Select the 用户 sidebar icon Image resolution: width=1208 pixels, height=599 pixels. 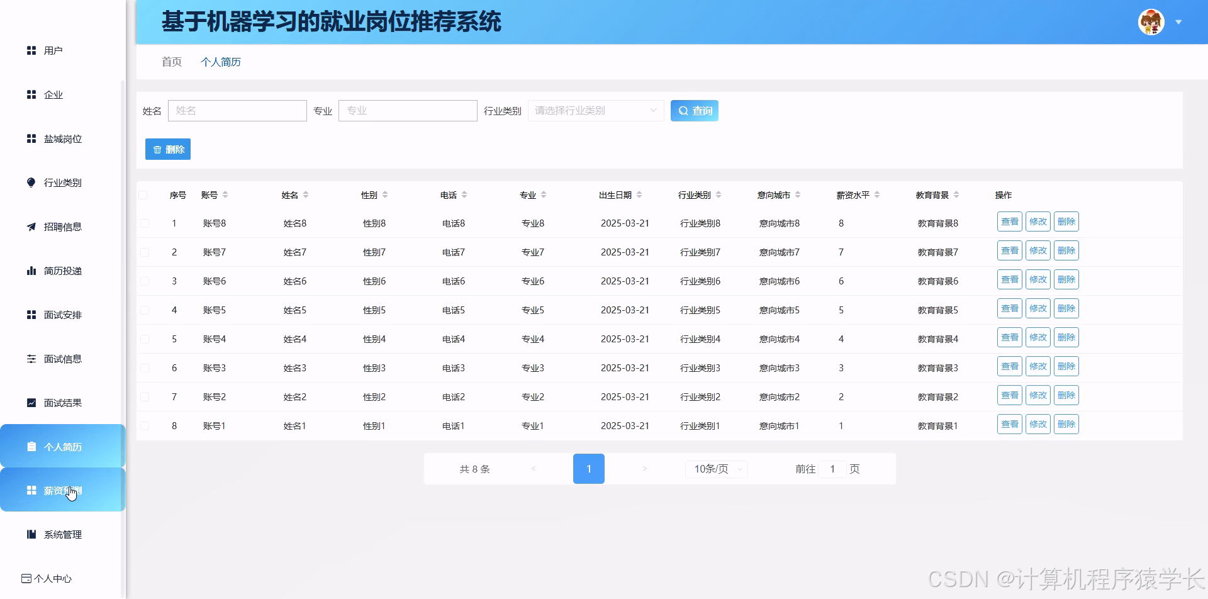pyautogui.click(x=32, y=50)
